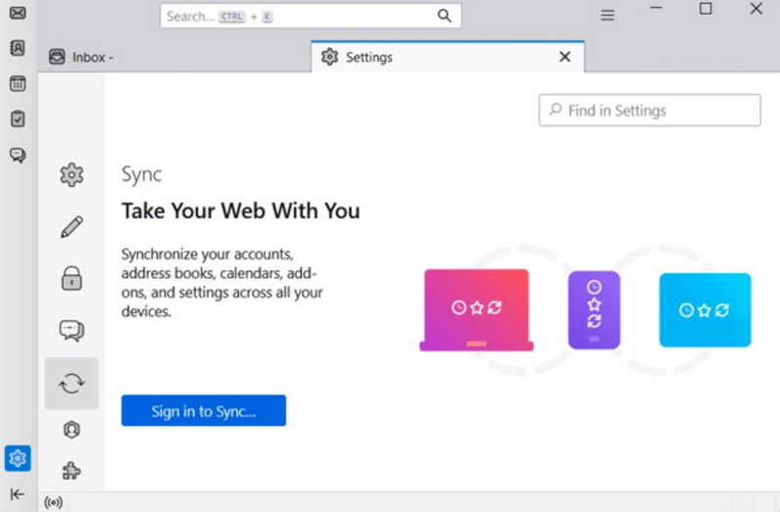The width and height of the screenshot is (780, 512).
Task: Click the Synchronize your accounts description text
Action: click(221, 282)
